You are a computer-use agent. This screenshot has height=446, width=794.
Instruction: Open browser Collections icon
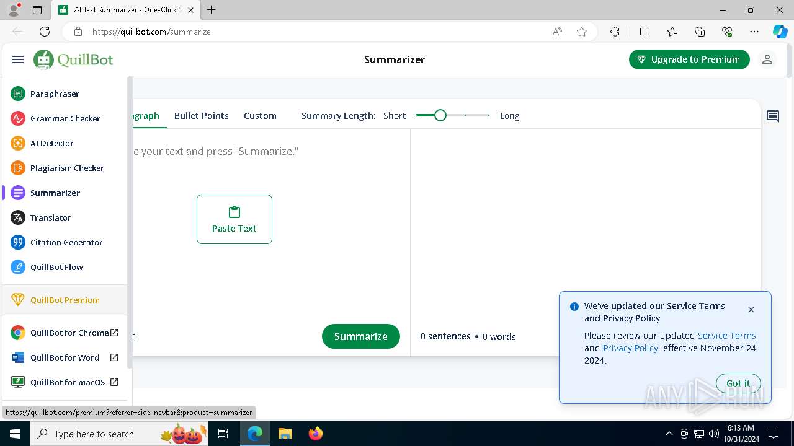700,32
